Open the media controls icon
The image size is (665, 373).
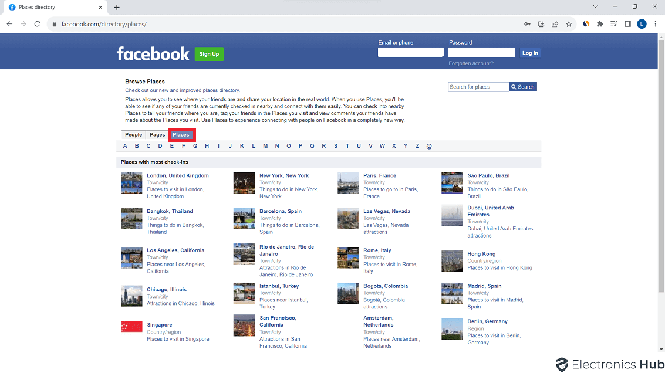(614, 24)
